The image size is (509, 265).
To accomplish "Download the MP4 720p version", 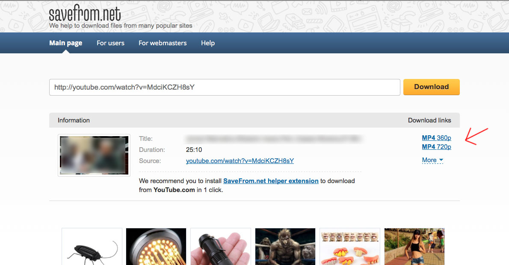I will click(x=436, y=147).
